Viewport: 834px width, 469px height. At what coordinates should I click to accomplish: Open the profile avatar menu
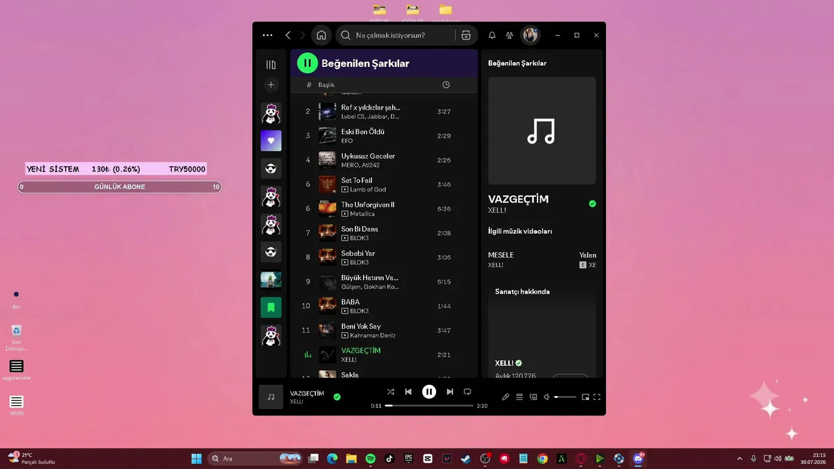tap(530, 35)
